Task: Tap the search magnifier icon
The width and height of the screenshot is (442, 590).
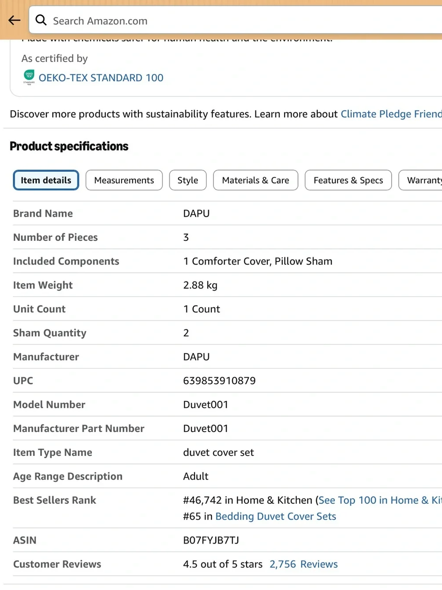Action: [41, 20]
